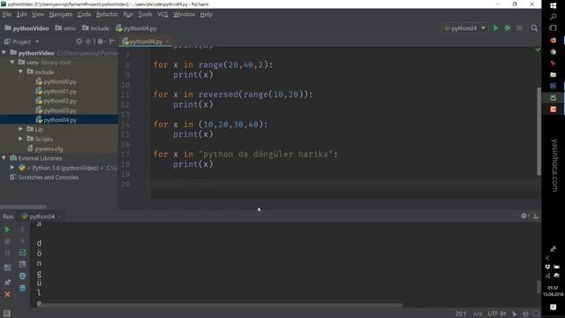Open Run panel settings gear

(x=524, y=216)
